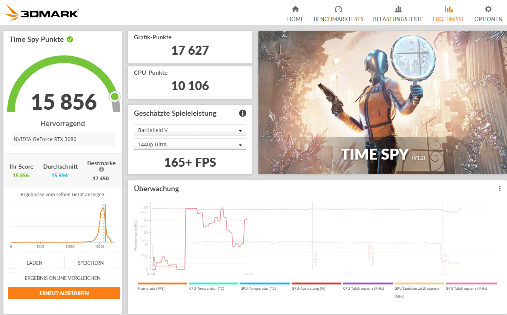Toggle Framerate (FPS) legend swatch
Image resolution: width=507 pixels, height=315 pixels.
162,283
